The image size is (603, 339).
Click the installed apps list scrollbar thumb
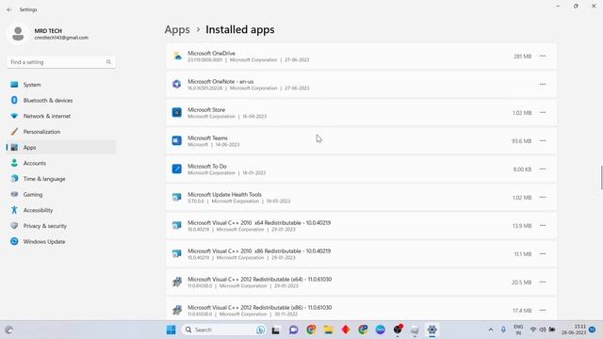601,178
